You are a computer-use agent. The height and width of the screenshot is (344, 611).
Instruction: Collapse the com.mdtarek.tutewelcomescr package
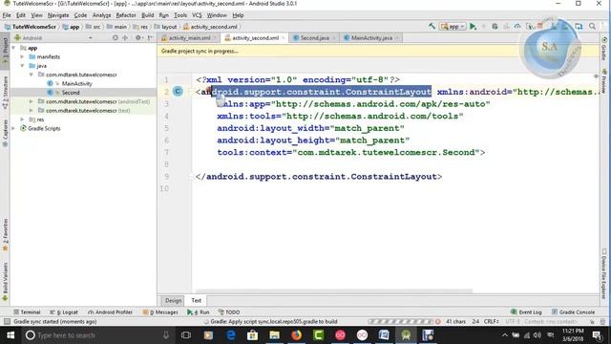[x=32, y=75]
